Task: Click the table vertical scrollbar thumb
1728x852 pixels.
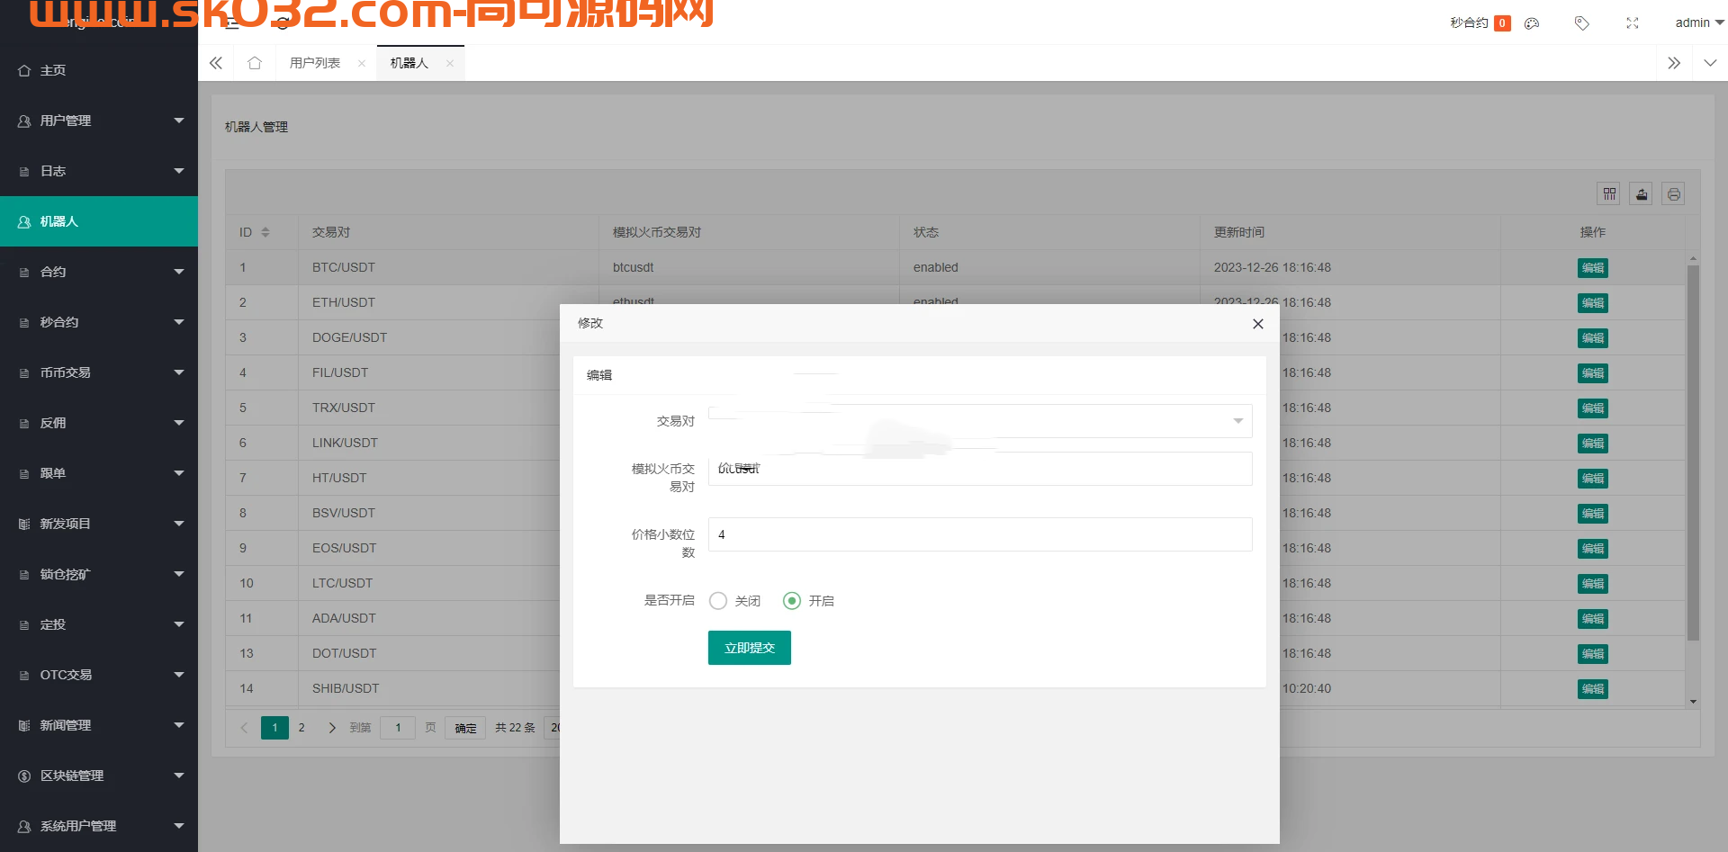Action: point(1693,453)
